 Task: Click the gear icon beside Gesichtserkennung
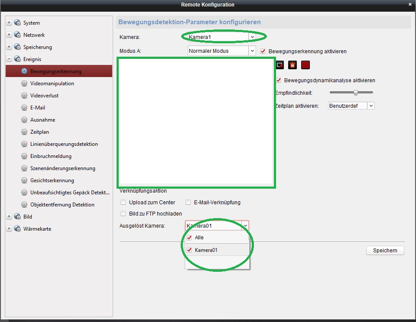tap(24, 180)
